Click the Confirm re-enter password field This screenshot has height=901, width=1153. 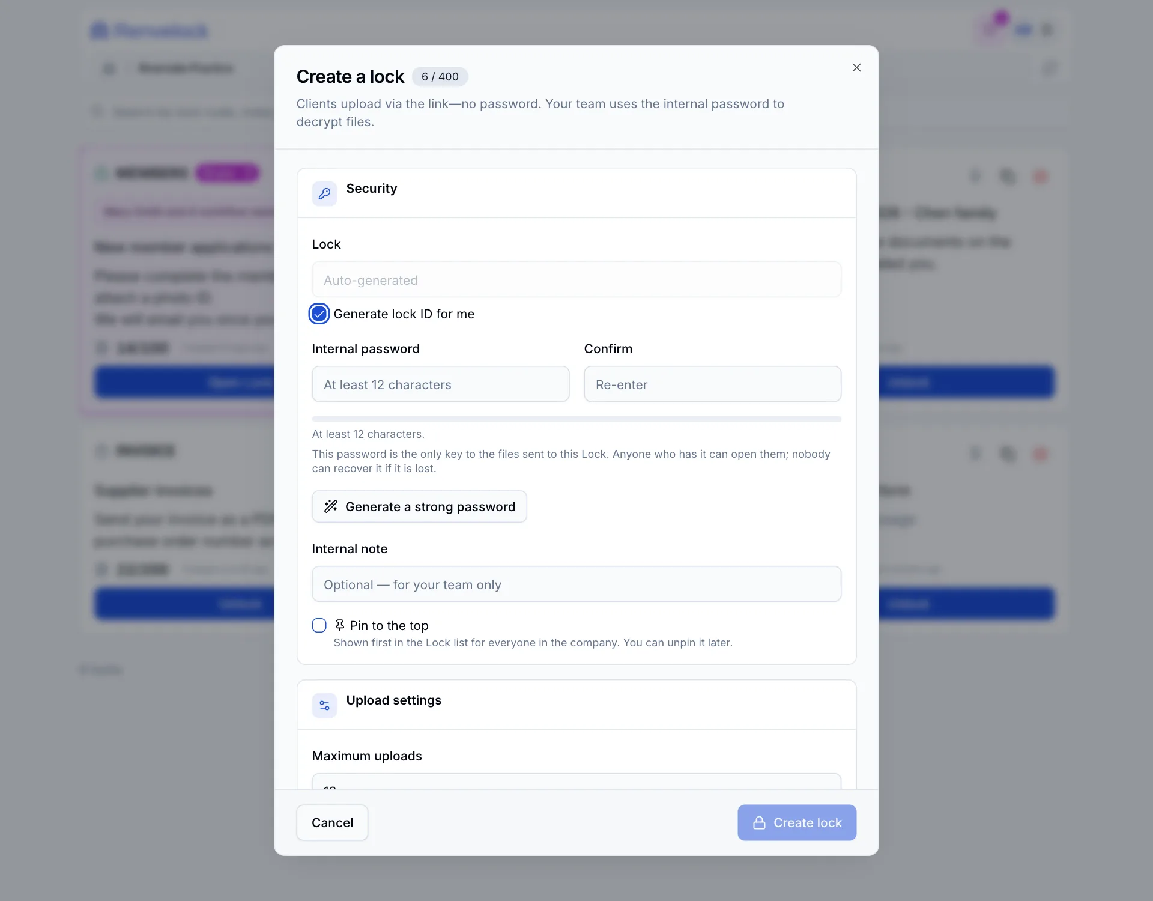pos(712,384)
